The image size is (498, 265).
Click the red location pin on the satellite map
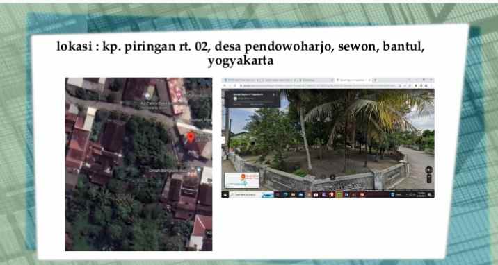pyautogui.click(x=191, y=138)
